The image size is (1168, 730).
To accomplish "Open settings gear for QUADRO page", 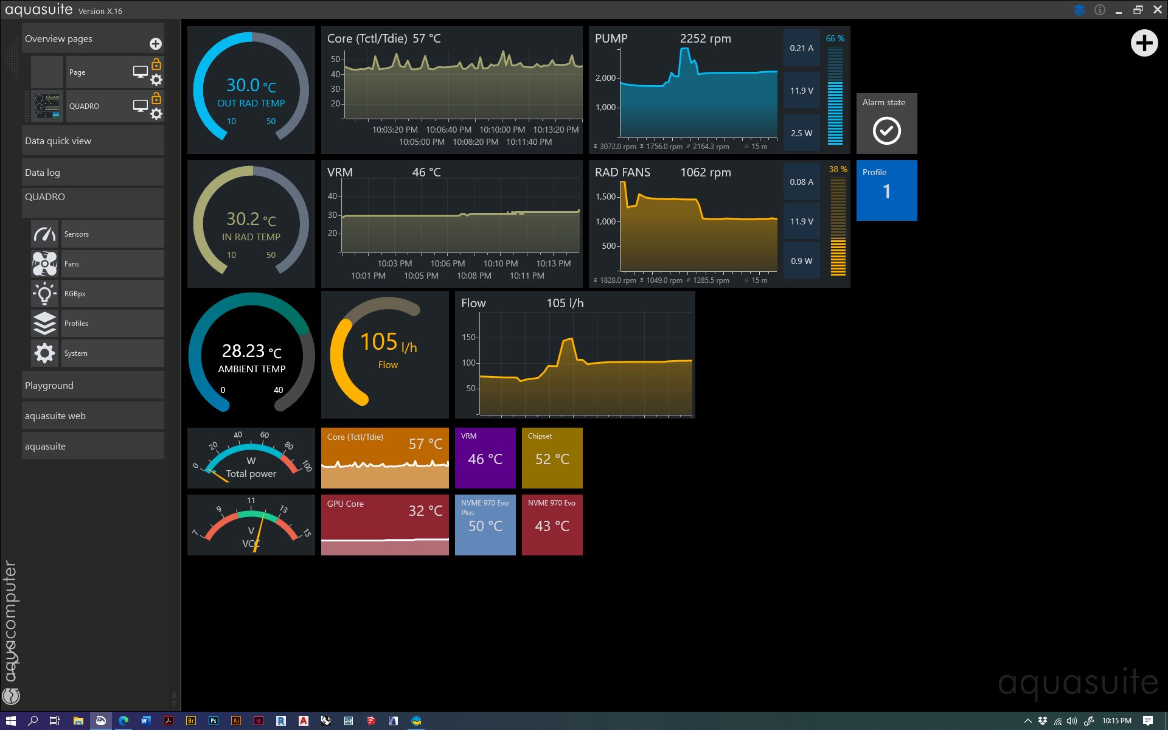I will [156, 114].
